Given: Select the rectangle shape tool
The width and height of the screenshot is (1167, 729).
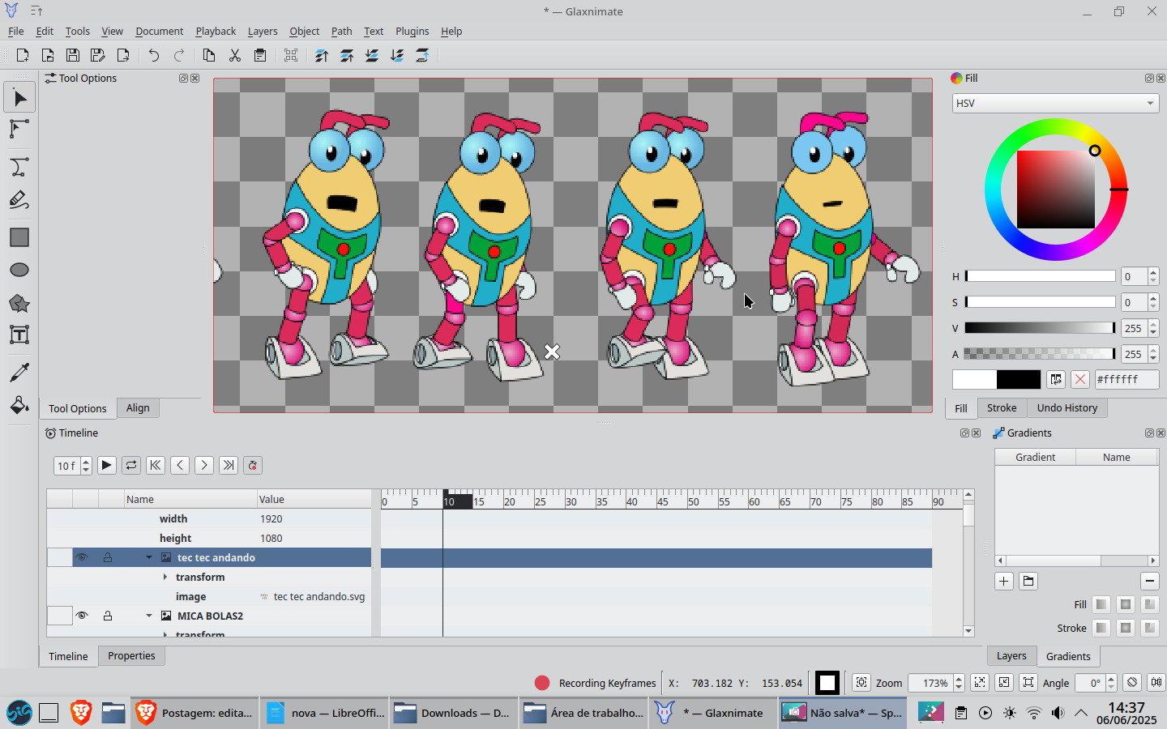Looking at the screenshot, I should point(19,237).
